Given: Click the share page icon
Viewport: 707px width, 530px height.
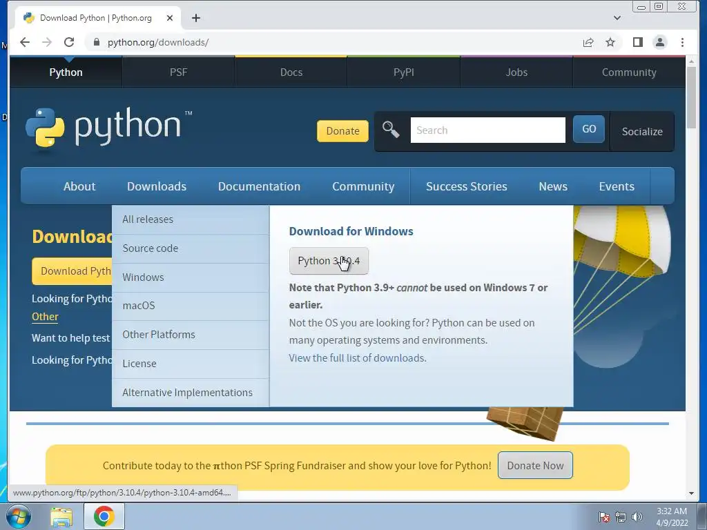Looking at the screenshot, I should pos(588,42).
